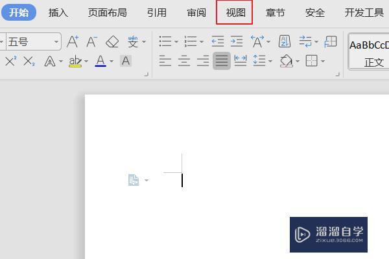Viewport: 389px width, 259px height.
Task: Apply superscript formatting
Action: [10, 61]
